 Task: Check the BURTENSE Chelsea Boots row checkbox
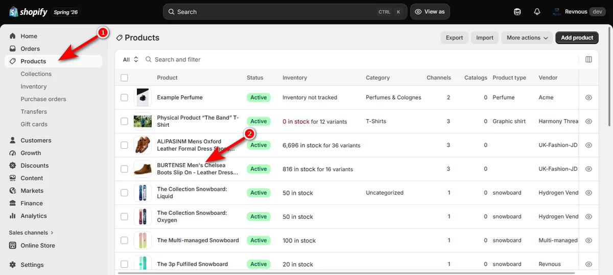[x=124, y=169]
